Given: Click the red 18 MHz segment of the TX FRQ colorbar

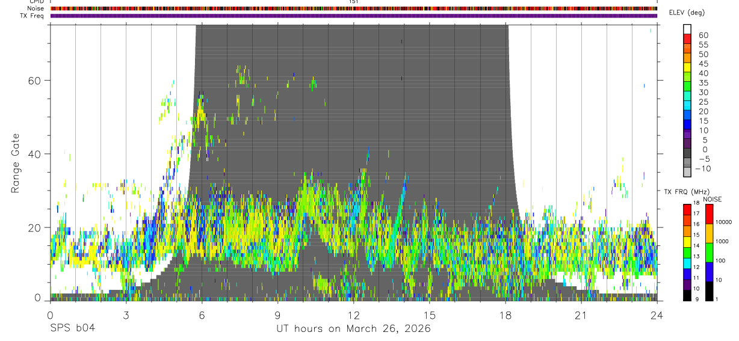Looking at the screenshot, I should click(688, 209).
